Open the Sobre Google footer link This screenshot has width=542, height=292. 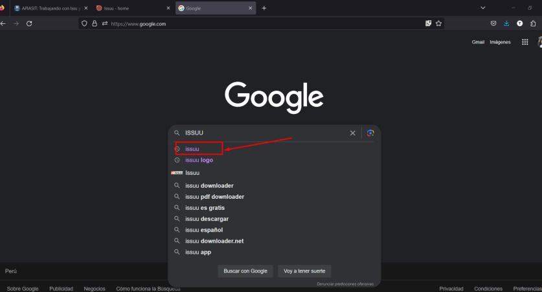(x=23, y=289)
